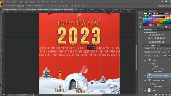Click the canvas vertical scrollbar
Image resolution: width=171 pixels, height=96 pixels.
136,57
